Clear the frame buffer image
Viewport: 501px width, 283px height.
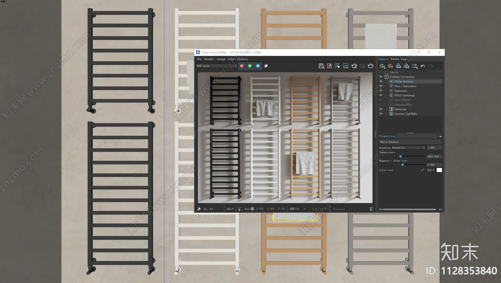pos(329,66)
